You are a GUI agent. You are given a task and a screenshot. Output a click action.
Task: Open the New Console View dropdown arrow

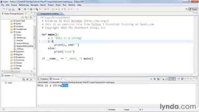[x=191, y=79]
